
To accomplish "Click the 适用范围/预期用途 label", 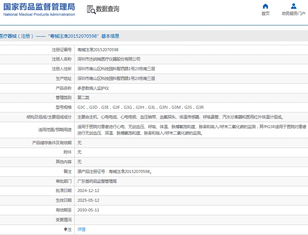I will point(55,130).
